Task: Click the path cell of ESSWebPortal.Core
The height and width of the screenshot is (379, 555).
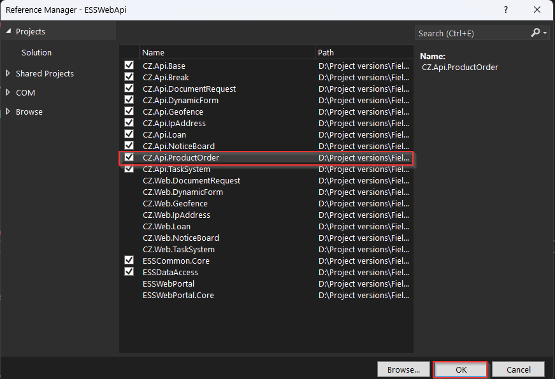Action: point(363,295)
